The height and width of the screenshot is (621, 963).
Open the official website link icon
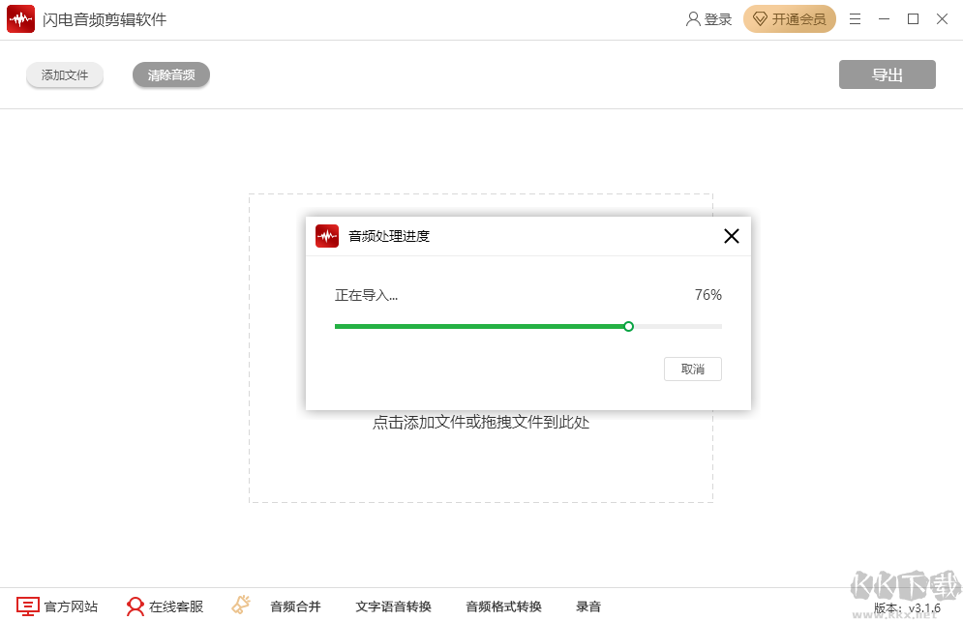[x=28, y=606]
